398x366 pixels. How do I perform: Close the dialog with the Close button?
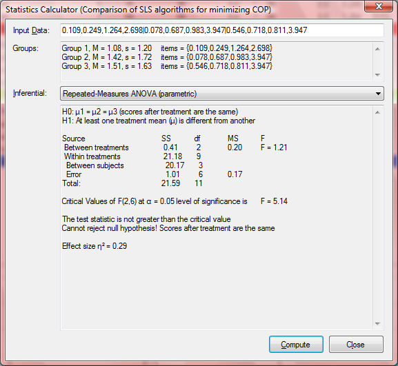356,344
